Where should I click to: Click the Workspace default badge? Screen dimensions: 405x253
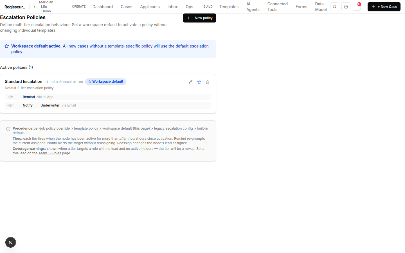[106, 82]
